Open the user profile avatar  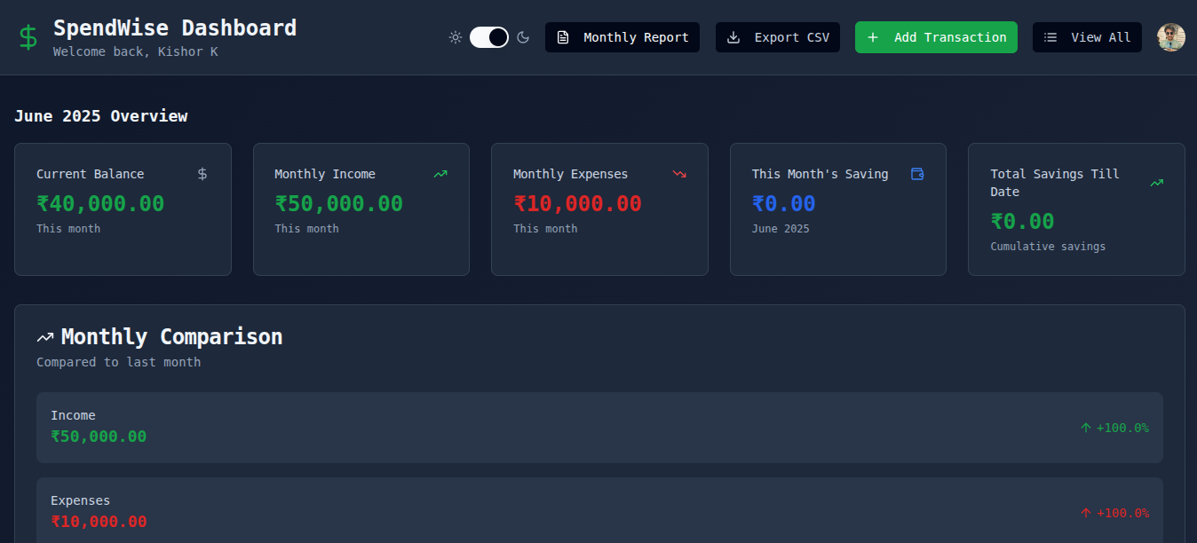tap(1171, 37)
